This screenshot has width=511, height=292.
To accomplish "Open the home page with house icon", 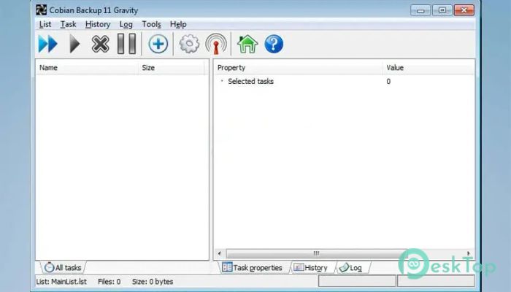I will 247,44.
